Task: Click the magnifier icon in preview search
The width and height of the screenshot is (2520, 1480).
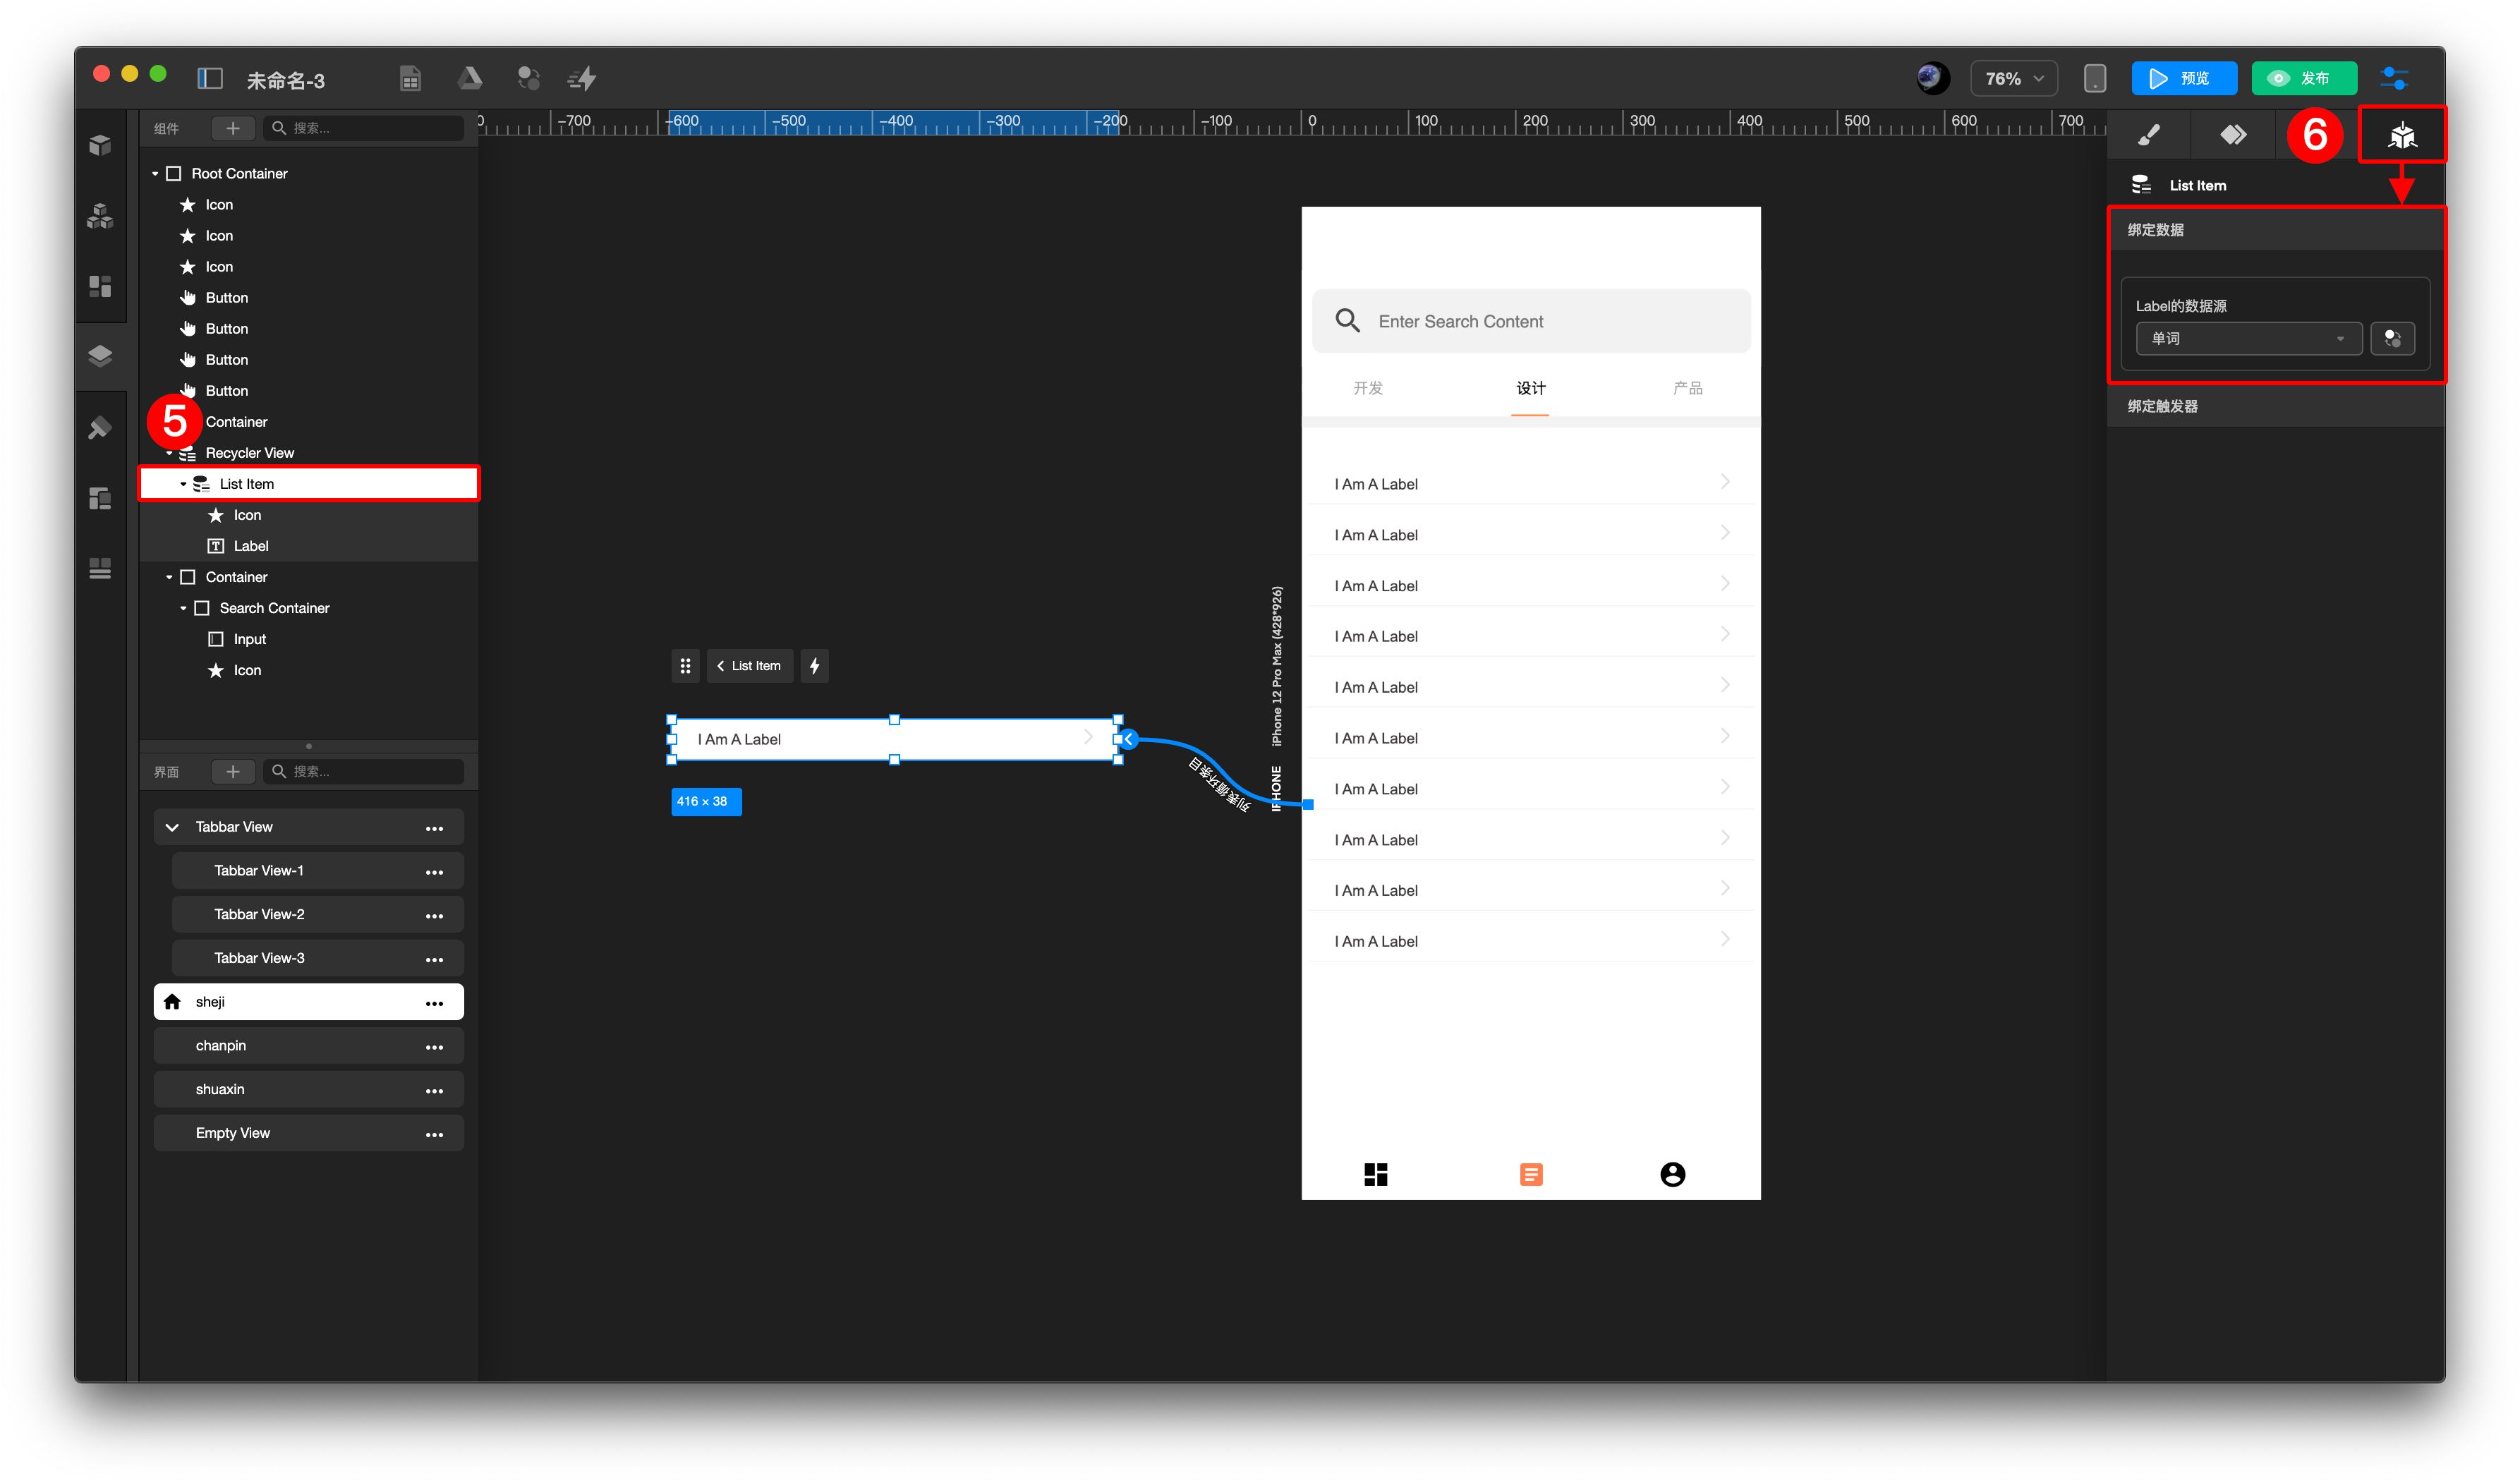Action: point(1347,321)
